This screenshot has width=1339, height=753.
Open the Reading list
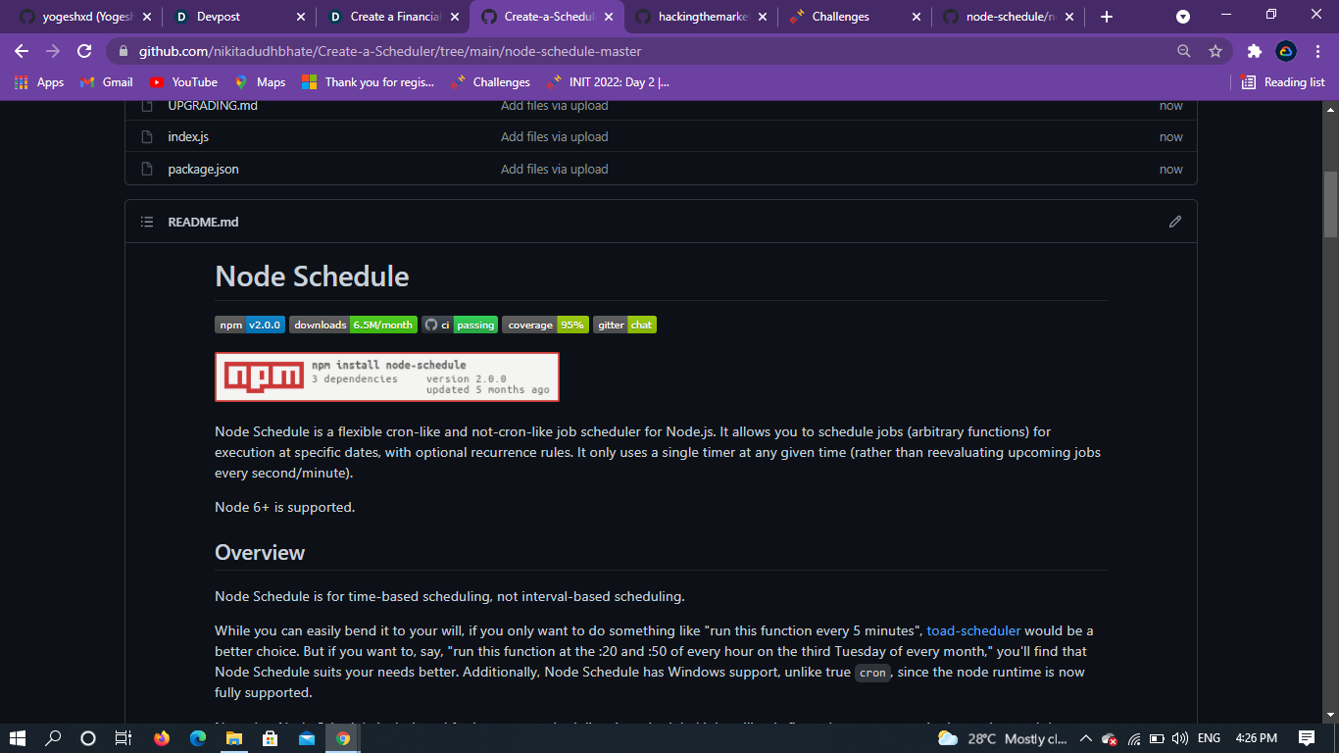pos(1282,82)
